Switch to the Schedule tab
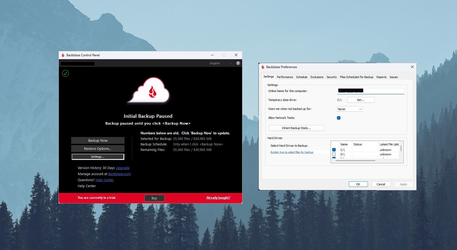Screen dimensions: 457x250 302,77
